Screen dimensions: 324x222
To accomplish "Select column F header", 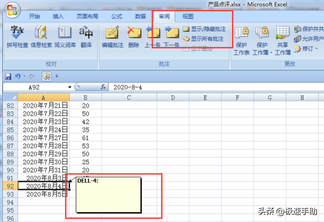I will pos(238,98).
